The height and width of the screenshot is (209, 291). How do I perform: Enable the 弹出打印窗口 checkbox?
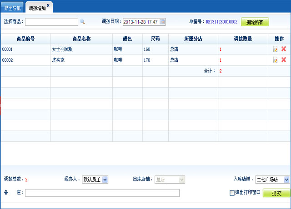(232, 193)
